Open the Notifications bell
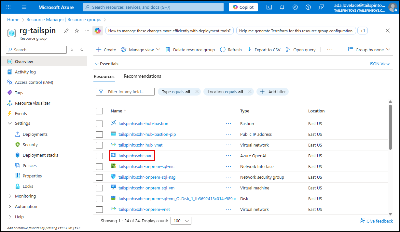Screen dimensions: 400x232 click(x=282, y=7)
